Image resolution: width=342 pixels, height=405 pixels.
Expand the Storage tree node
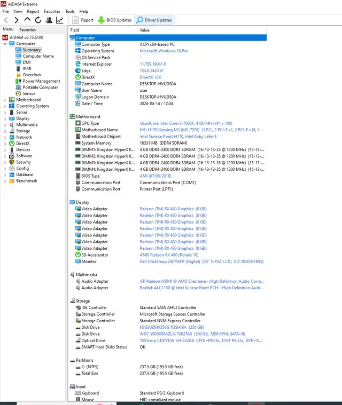click(5, 131)
